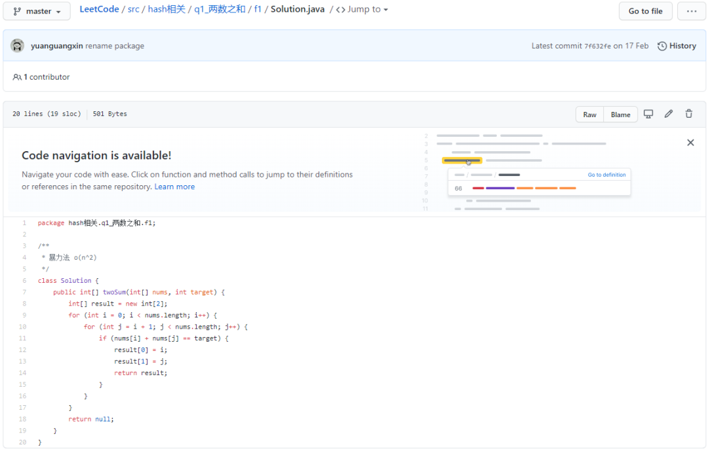The height and width of the screenshot is (449, 708).
Task: Click the Learn more link
Action: click(174, 187)
